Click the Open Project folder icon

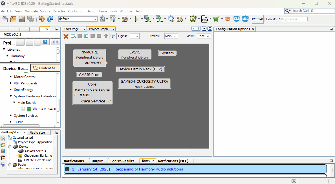[22, 19]
